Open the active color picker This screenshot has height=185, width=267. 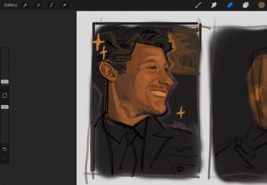point(262,5)
